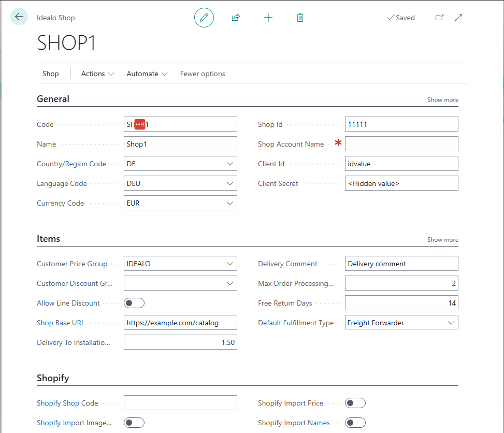Click Show more in the General section
The image size is (504, 433).
pos(442,100)
